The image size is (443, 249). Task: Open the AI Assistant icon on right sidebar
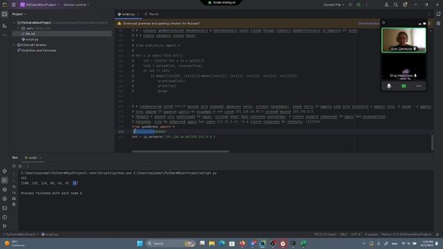pyautogui.click(x=438, y=24)
